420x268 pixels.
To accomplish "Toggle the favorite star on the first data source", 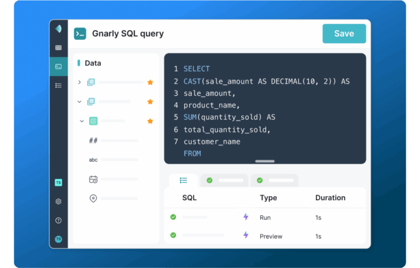I will [150, 82].
